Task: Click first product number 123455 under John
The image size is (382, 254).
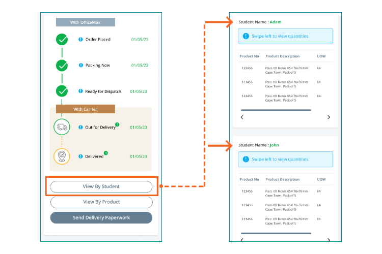Action: [x=247, y=192]
